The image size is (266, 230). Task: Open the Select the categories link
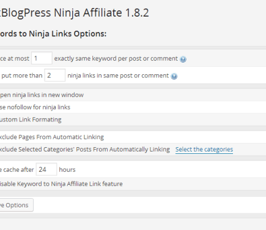pos(204,150)
